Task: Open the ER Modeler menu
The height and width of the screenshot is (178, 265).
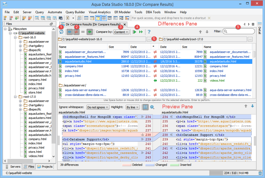Action: 123,12
